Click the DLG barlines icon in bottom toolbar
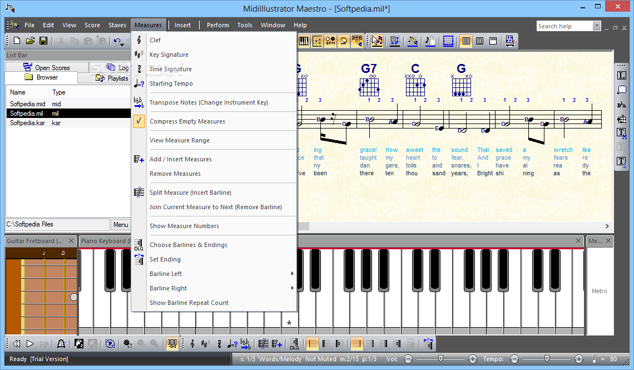Image resolution: width=634 pixels, height=370 pixels. coord(294,344)
